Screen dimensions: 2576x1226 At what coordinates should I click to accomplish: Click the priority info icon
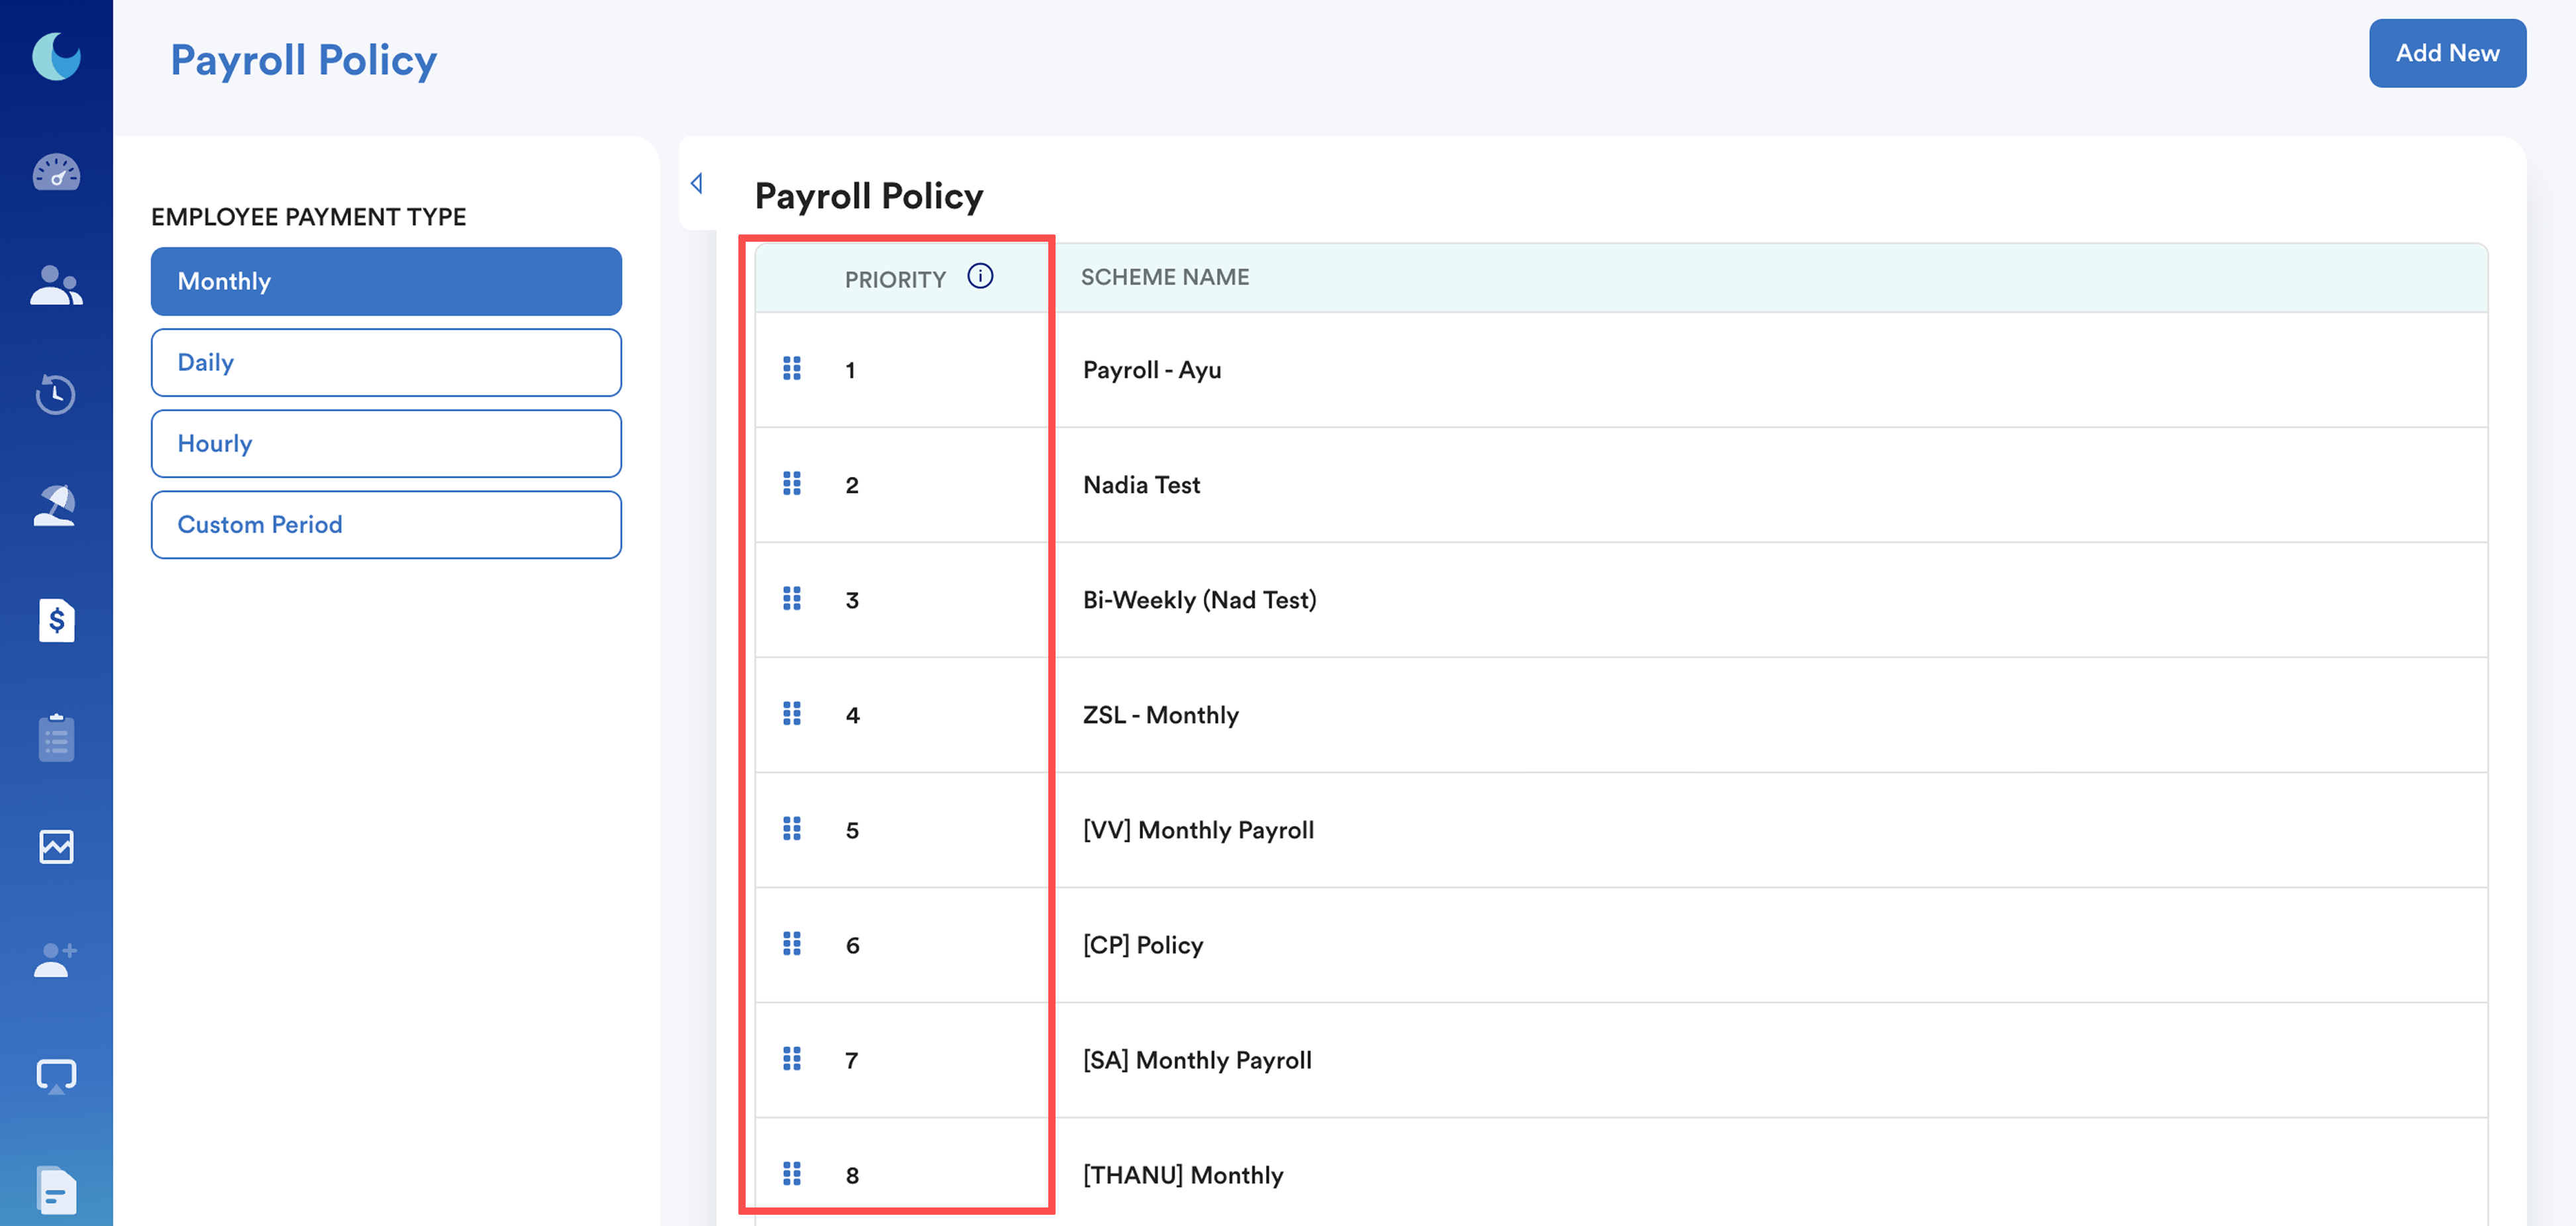(980, 276)
